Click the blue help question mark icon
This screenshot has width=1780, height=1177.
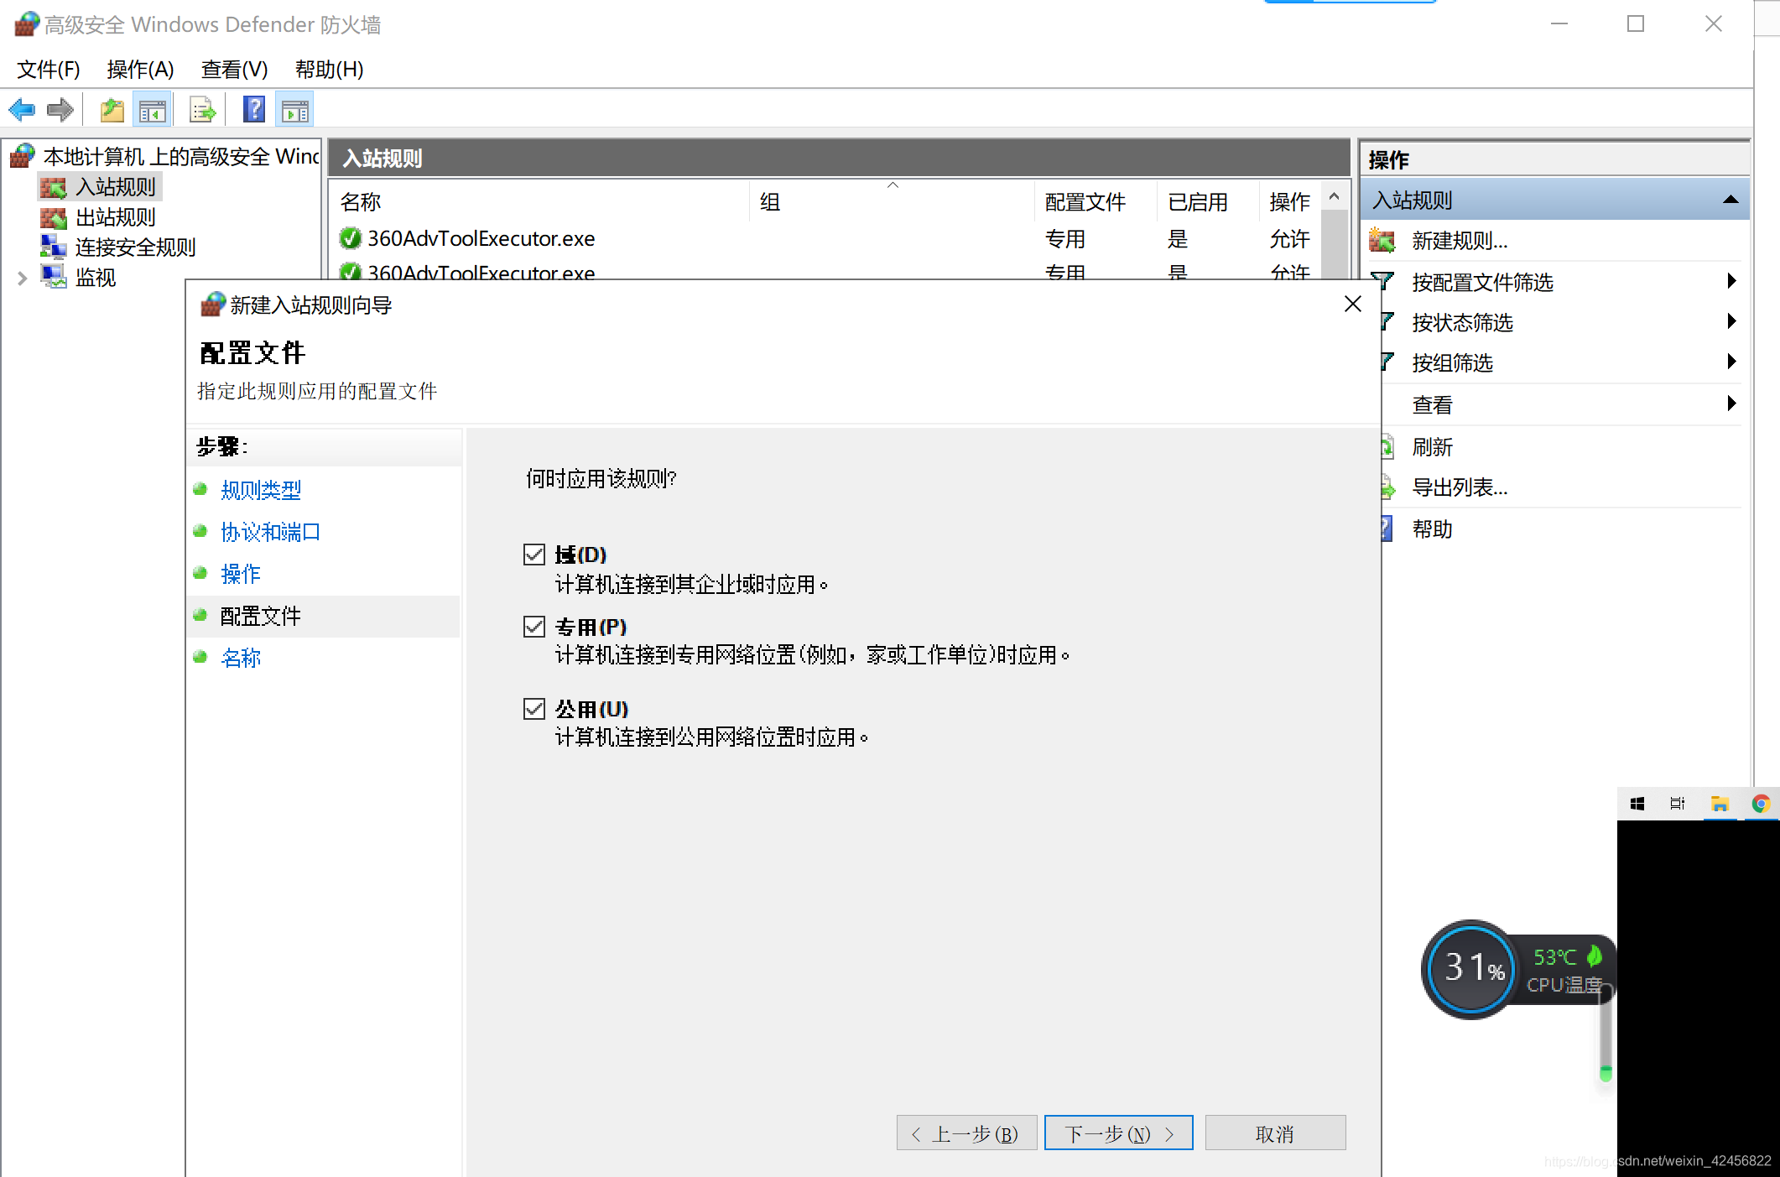pyautogui.click(x=253, y=110)
